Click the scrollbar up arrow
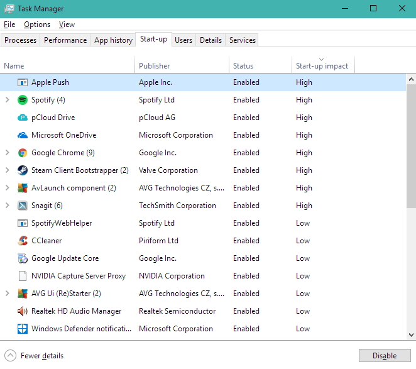Viewport: 416px width, 369px height. click(411, 79)
